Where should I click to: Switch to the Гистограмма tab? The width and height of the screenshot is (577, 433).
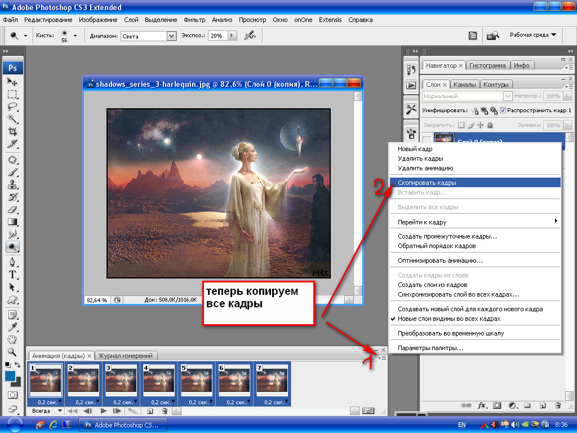pyautogui.click(x=487, y=65)
